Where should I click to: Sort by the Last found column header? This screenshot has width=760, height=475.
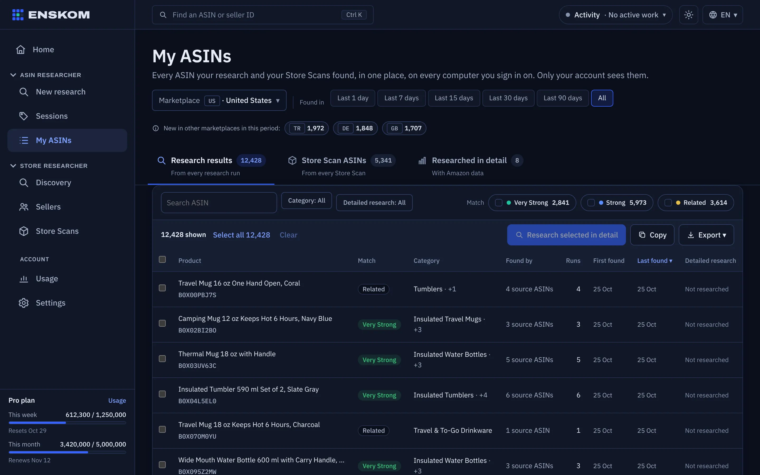click(655, 261)
